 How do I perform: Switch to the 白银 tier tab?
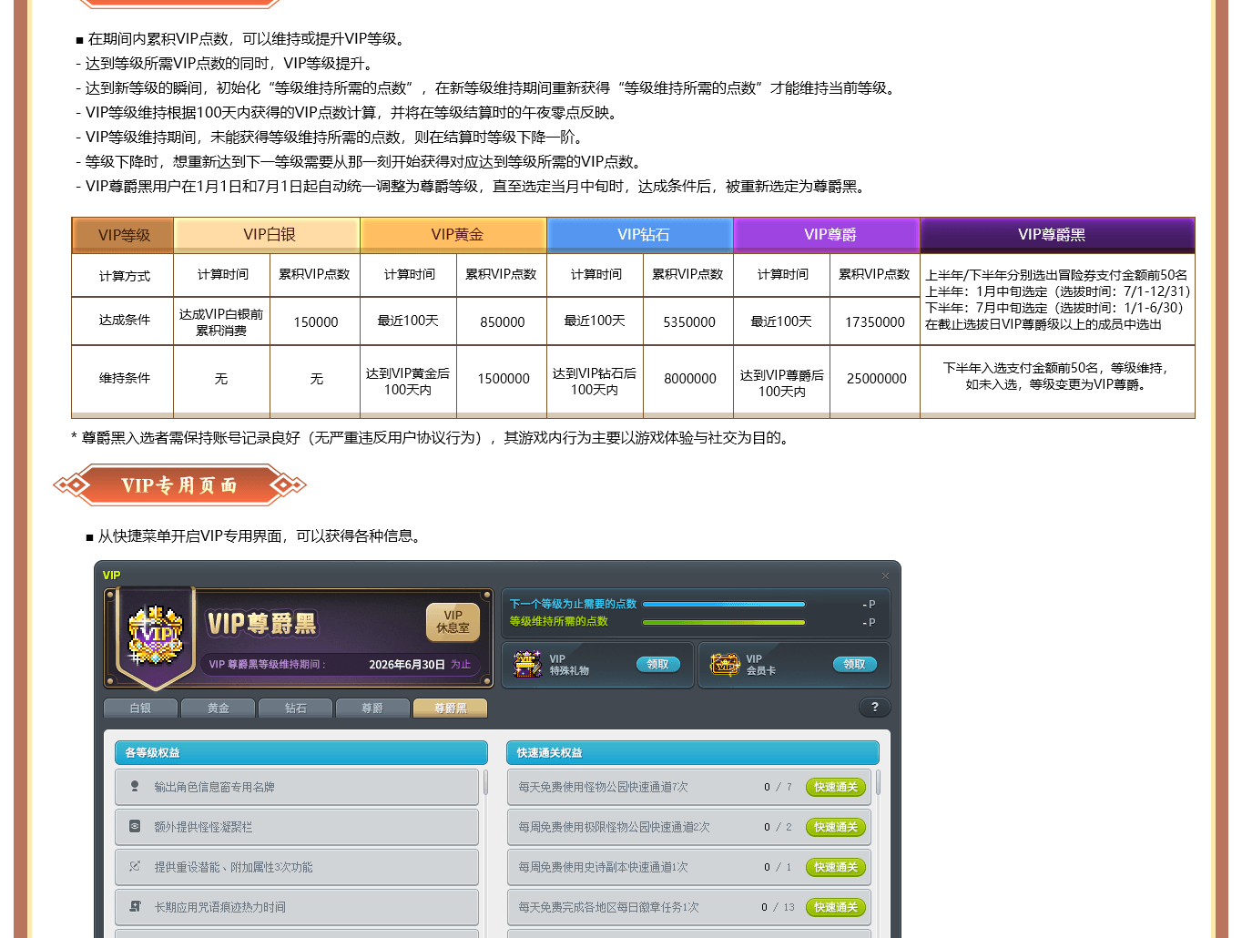pyautogui.click(x=140, y=708)
